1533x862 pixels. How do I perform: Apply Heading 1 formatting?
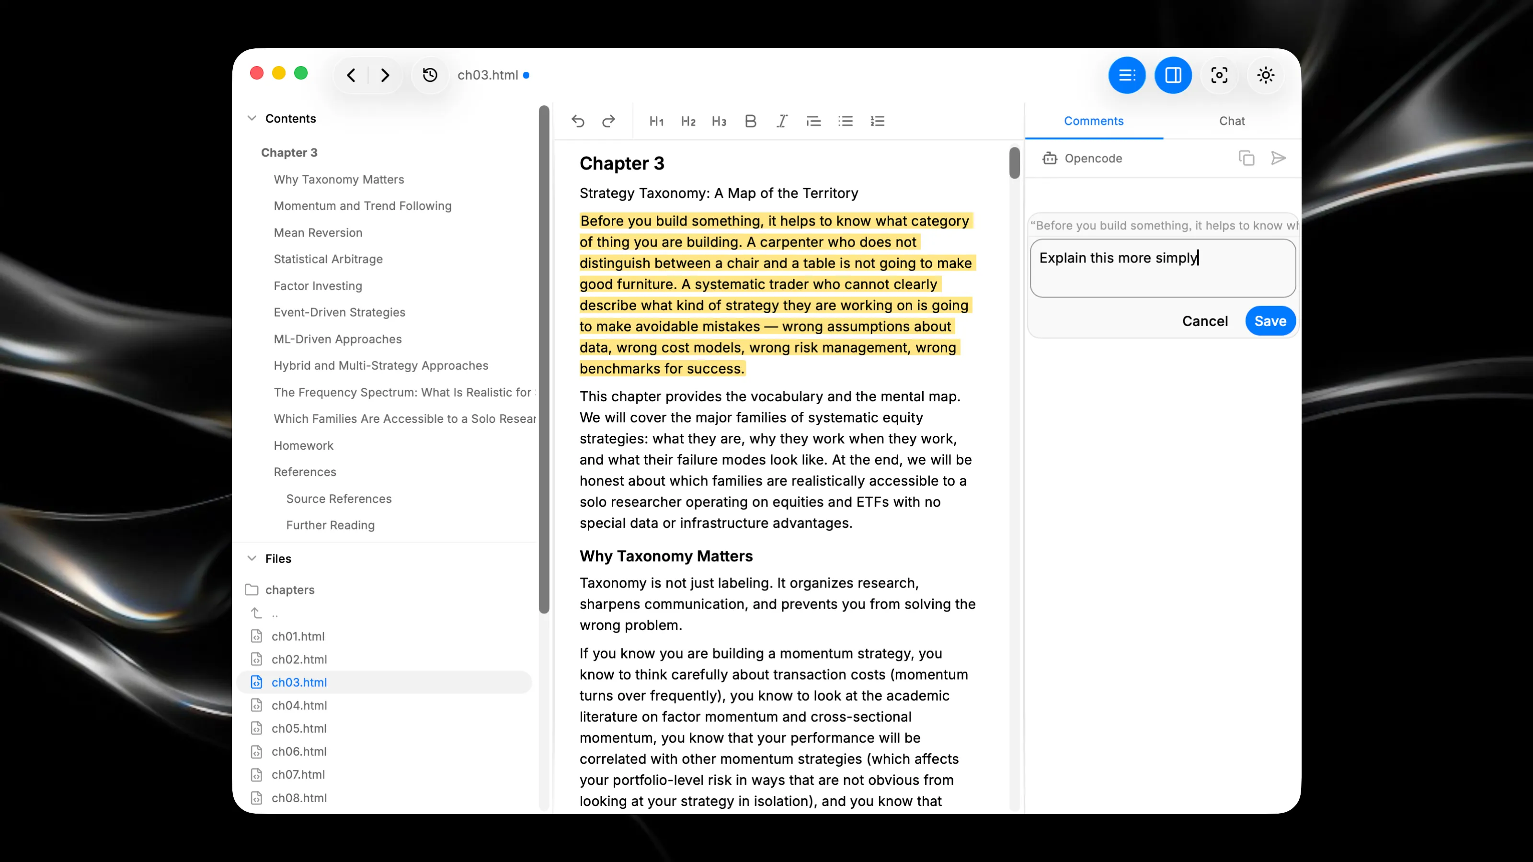coord(656,121)
